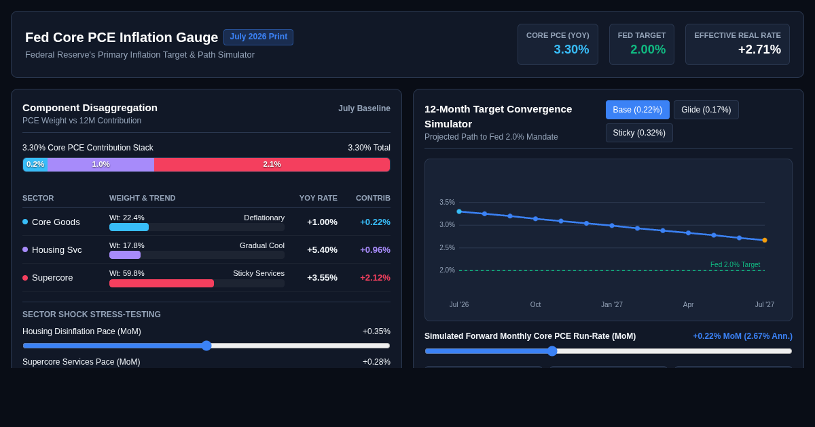Viewport: 815px width, 427px height.
Task: Click the 1.0% Housing stack segment
Action: pyautogui.click(x=101, y=165)
